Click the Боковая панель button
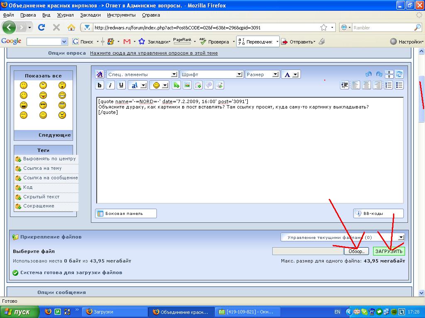This screenshot has width=425, height=318. (x=126, y=213)
